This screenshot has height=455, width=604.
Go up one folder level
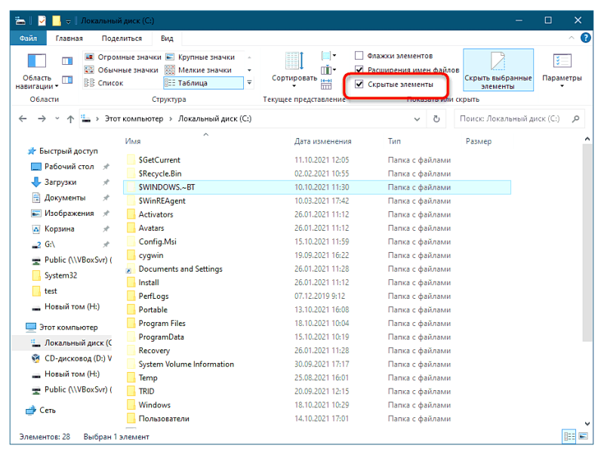click(x=70, y=119)
